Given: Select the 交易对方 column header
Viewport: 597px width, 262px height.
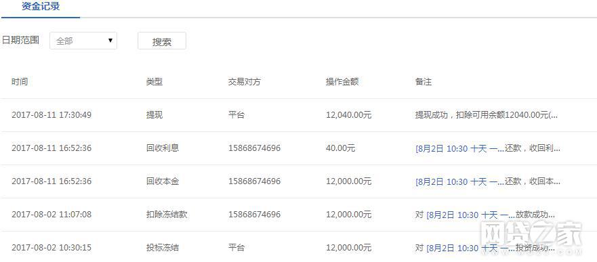Looking at the screenshot, I should [x=245, y=82].
